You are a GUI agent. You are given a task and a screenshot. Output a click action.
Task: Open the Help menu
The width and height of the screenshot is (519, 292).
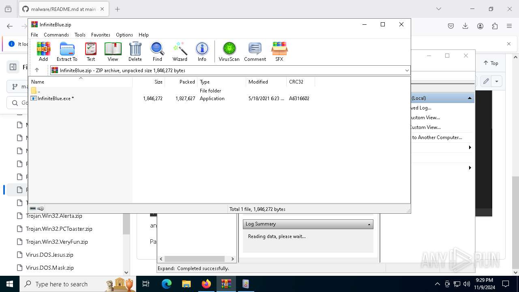coord(144,35)
